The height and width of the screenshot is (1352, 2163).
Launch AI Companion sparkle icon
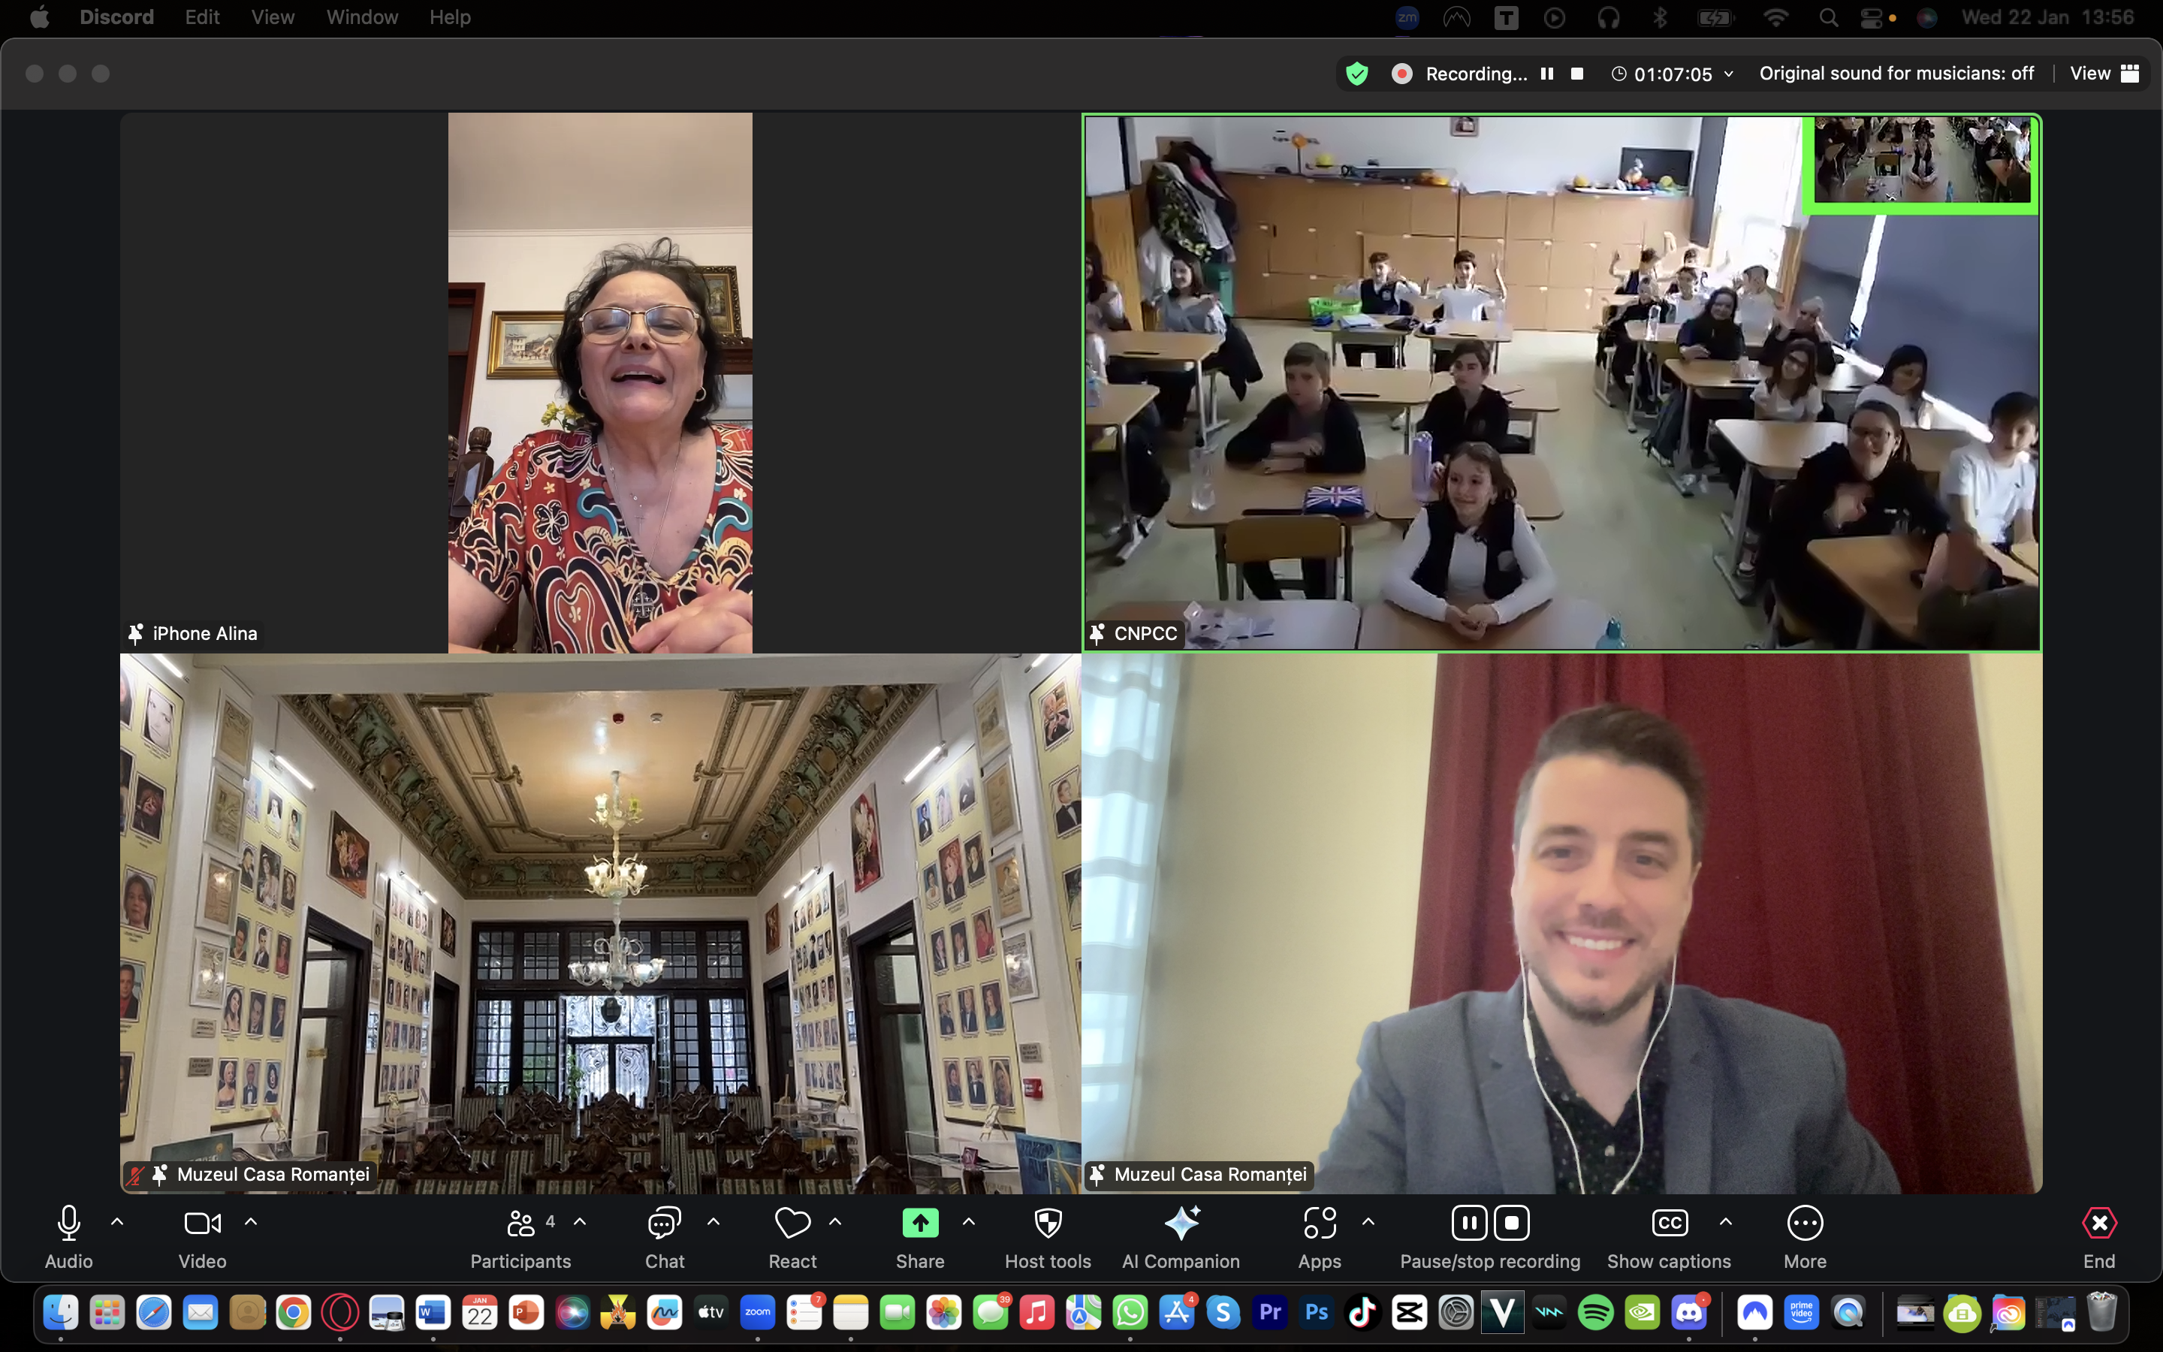click(x=1181, y=1224)
